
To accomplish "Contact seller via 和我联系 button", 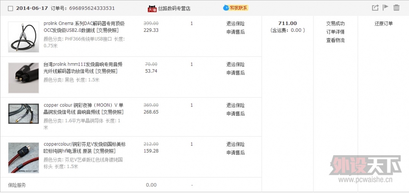I will click(236, 8).
